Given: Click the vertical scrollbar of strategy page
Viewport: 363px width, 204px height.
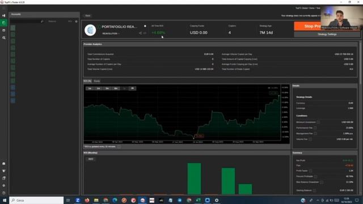Looking at the screenshot, I should pos(360,63).
